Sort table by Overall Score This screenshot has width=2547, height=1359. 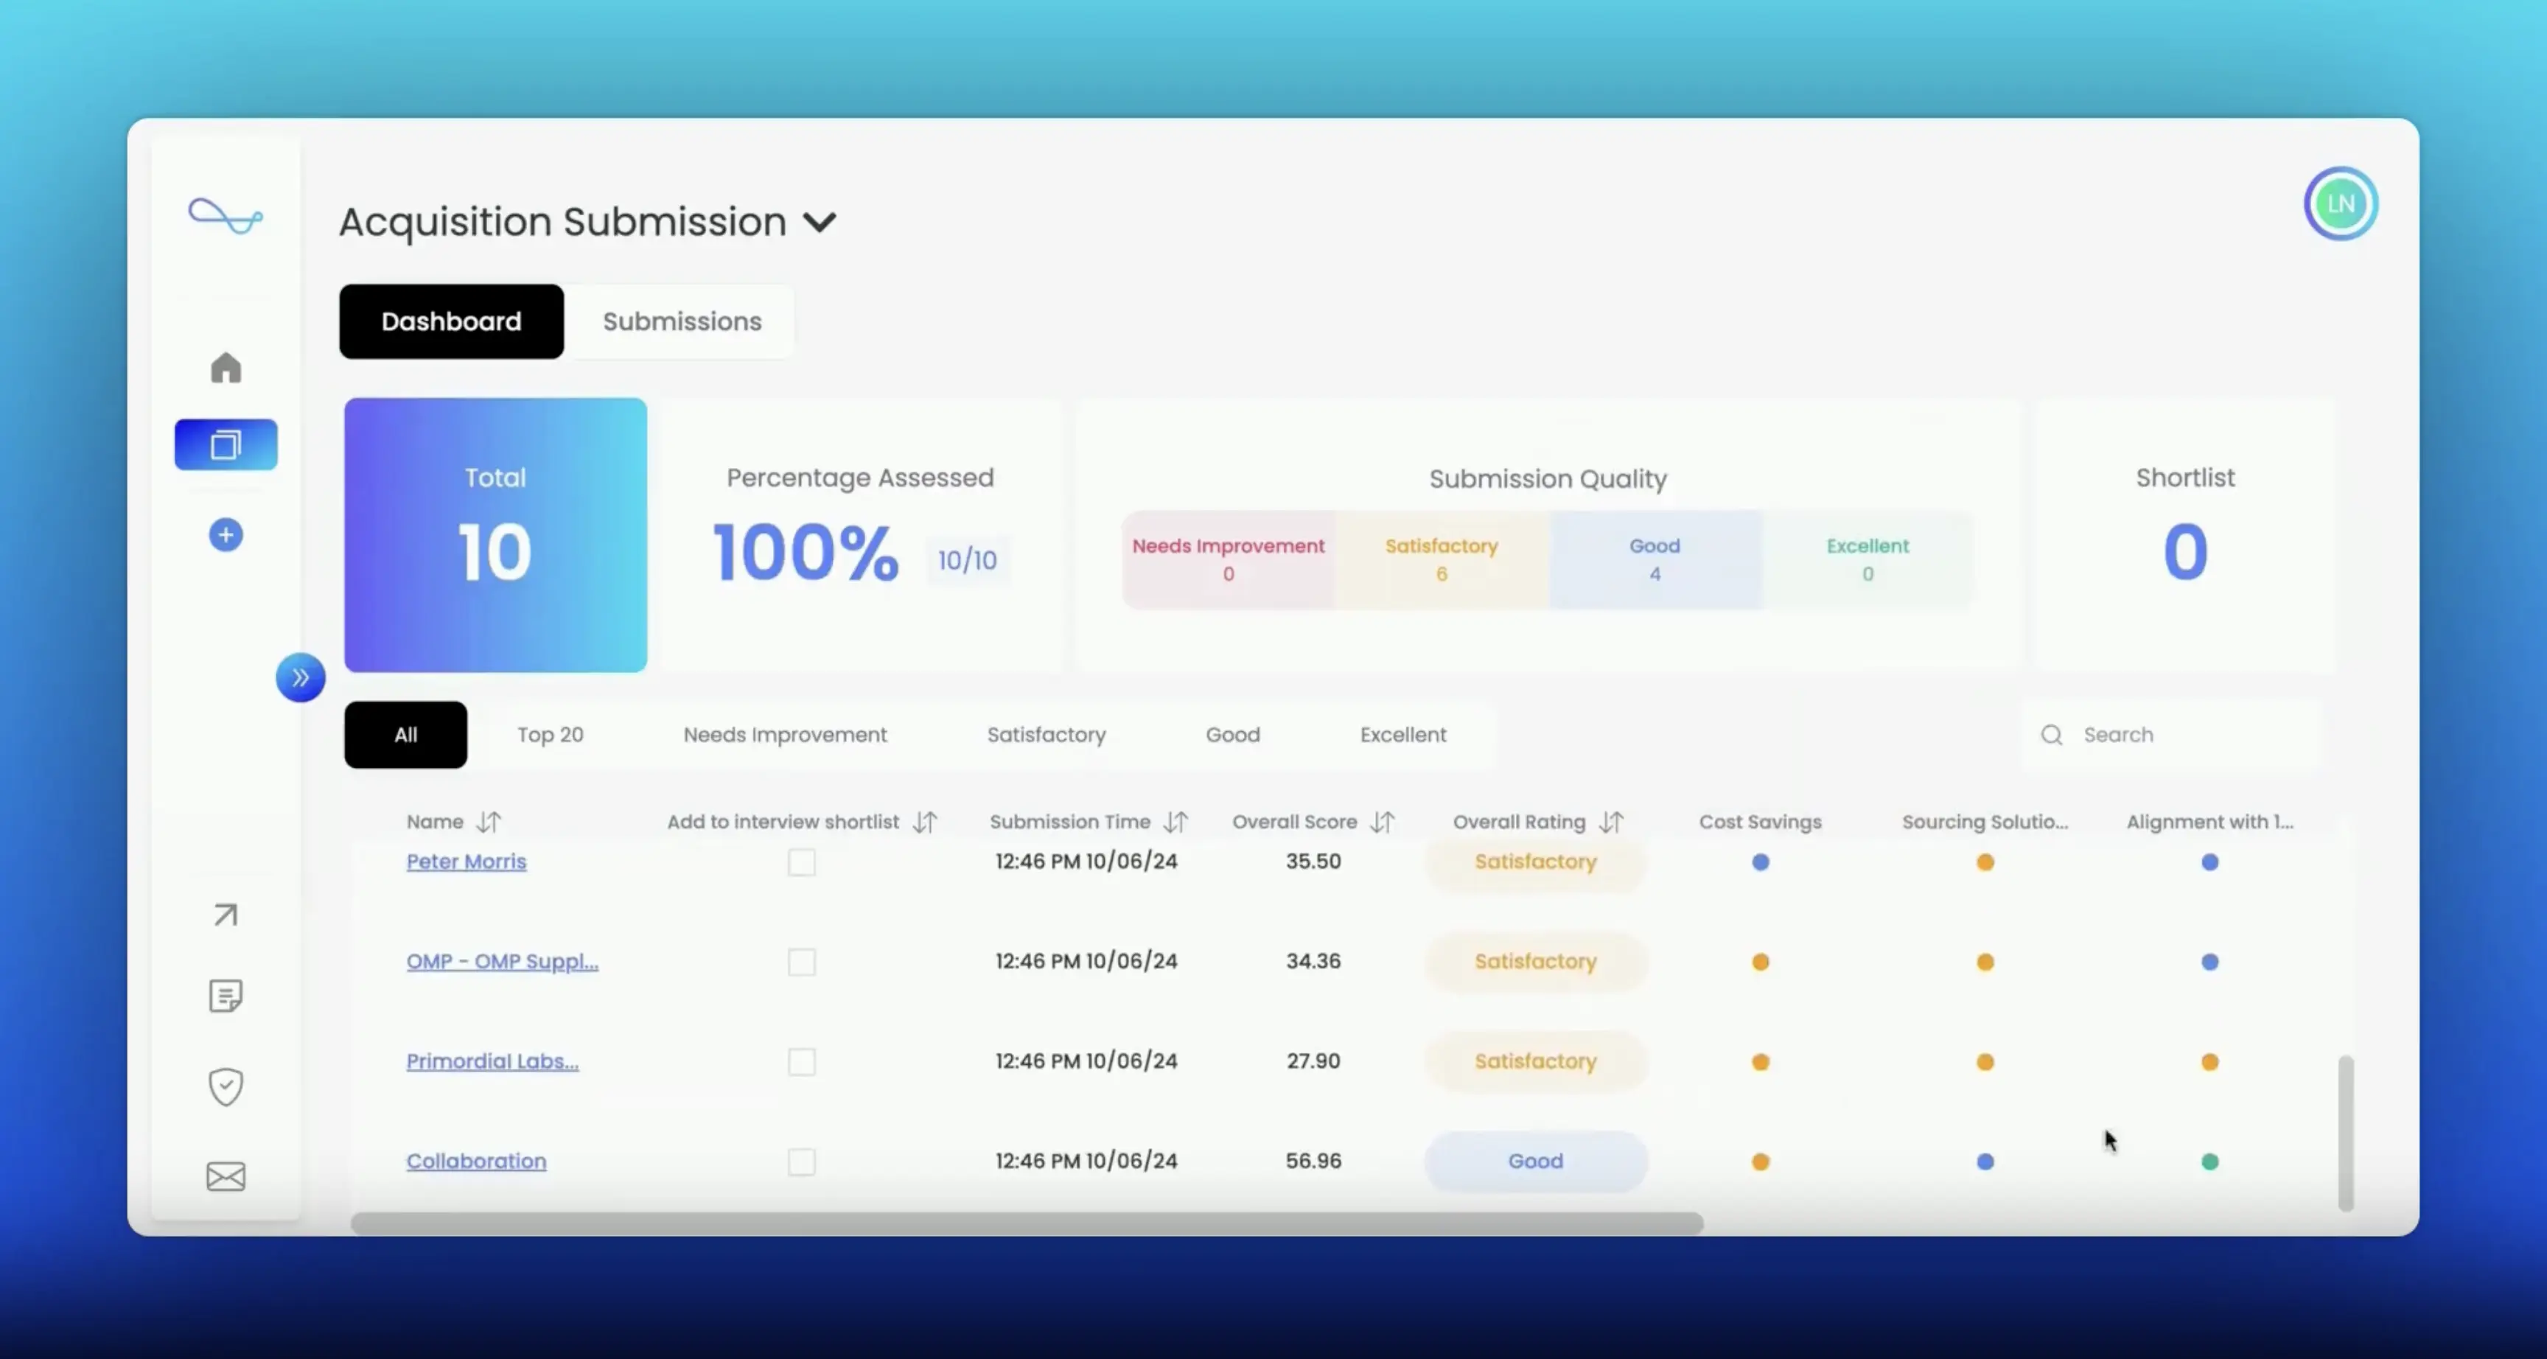[x=1383, y=822]
